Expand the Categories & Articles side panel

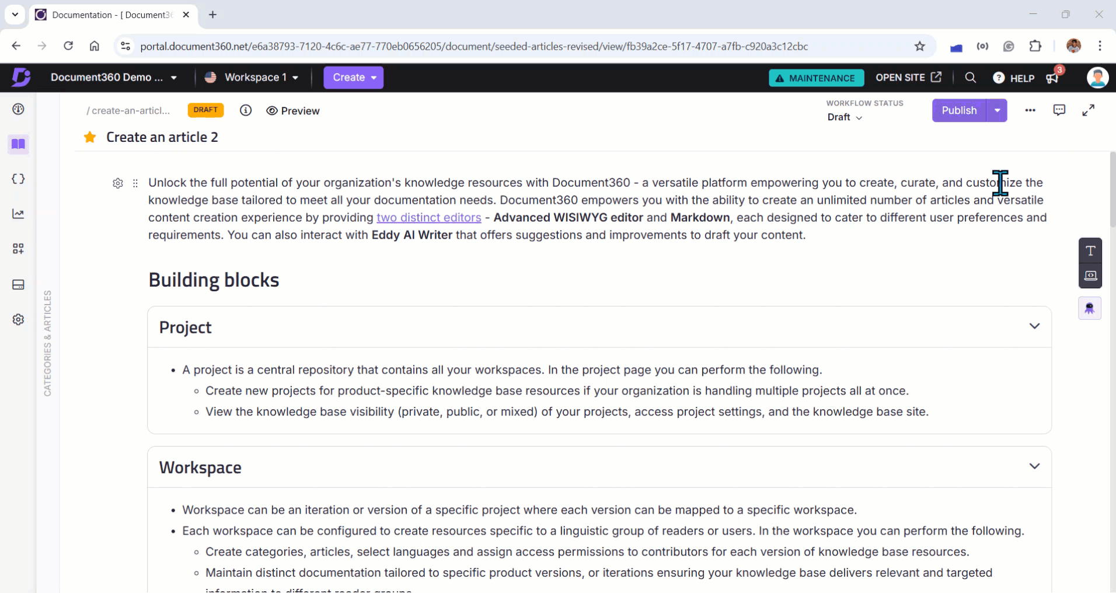click(x=47, y=343)
